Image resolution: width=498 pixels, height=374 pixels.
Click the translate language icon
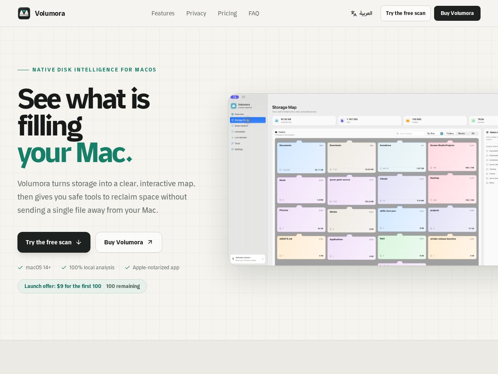[354, 13]
